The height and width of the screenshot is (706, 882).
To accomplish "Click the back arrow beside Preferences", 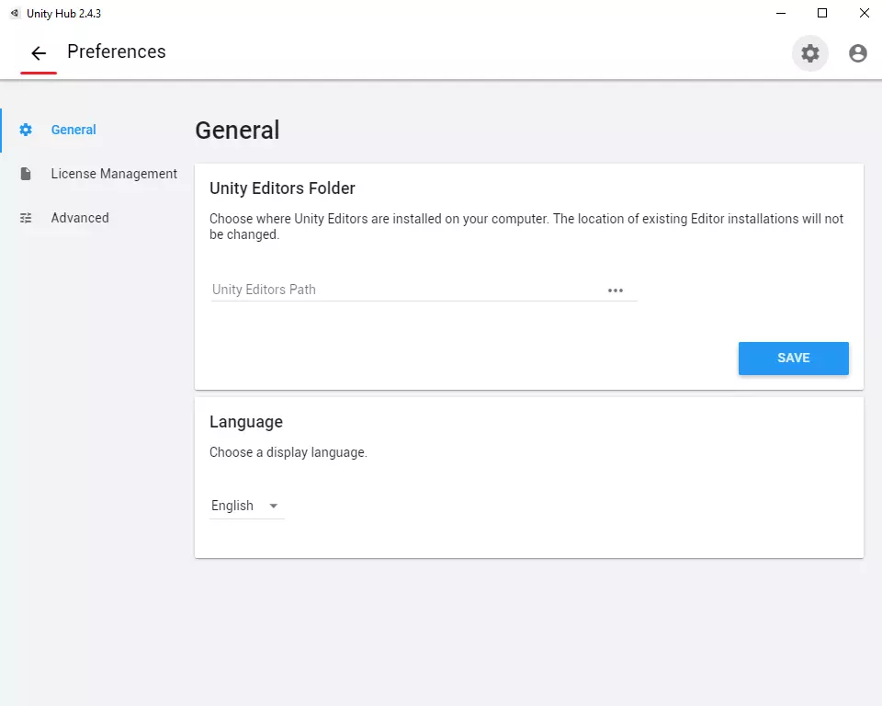I will (x=39, y=53).
